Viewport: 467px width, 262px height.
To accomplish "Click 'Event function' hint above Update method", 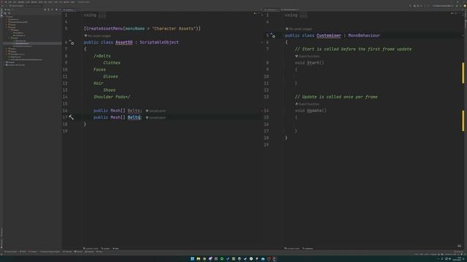I will click(307, 104).
